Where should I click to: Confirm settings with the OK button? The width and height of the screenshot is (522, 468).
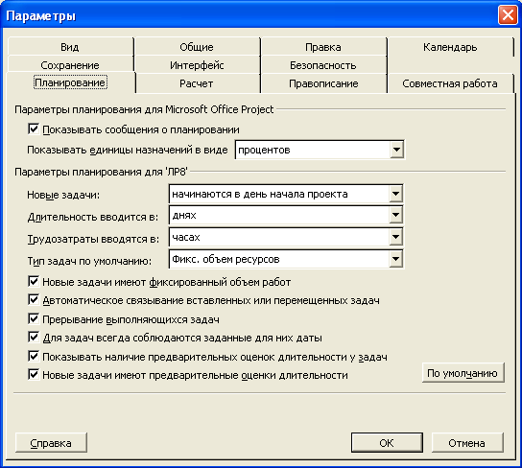point(387,443)
